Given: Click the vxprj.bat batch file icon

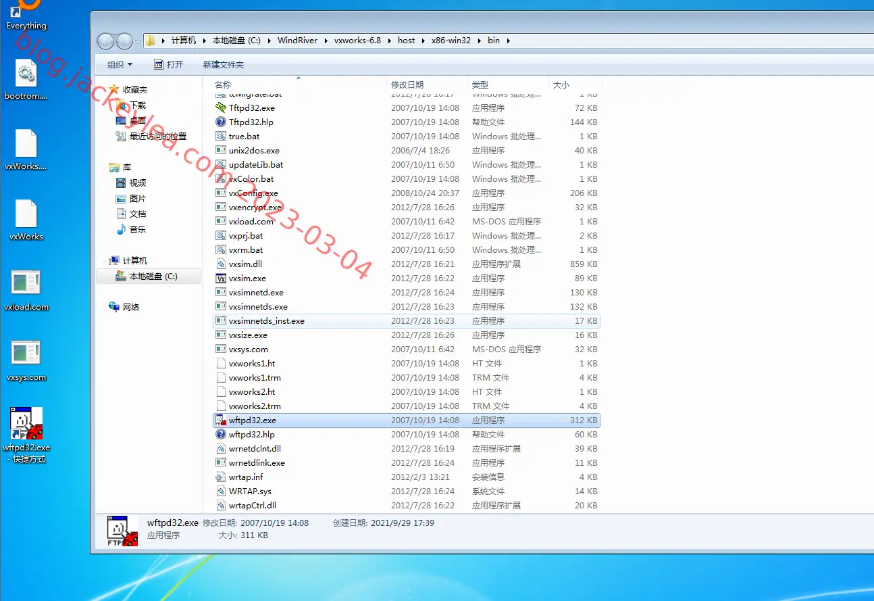Looking at the screenshot, I should (x=220, y=236).
